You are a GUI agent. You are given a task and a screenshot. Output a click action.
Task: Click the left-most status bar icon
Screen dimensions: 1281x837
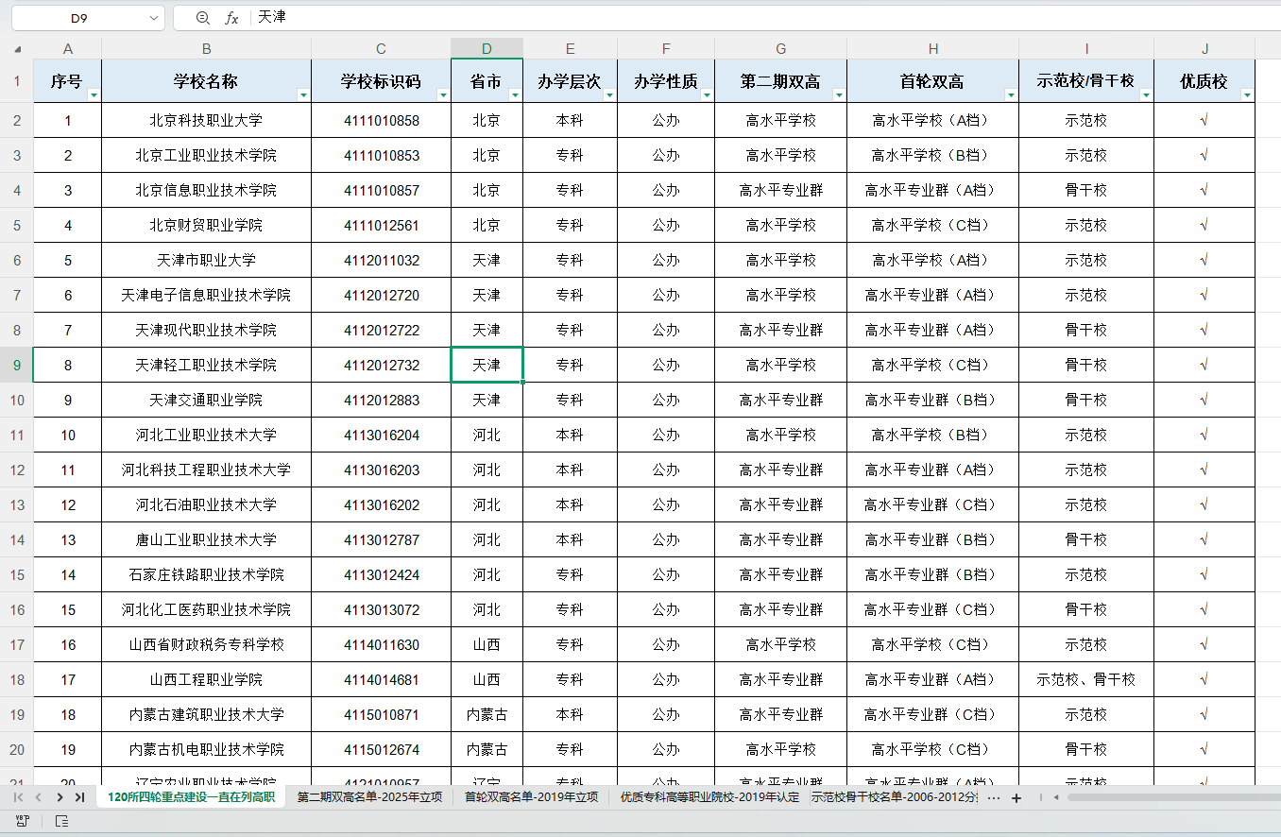click(21, 821)
